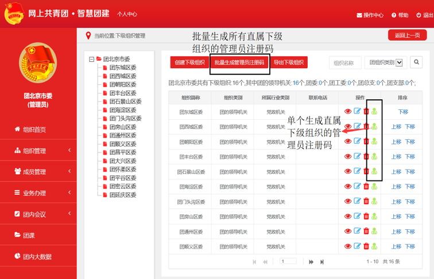Edit the 团石景山区委 row

[357, 171]
